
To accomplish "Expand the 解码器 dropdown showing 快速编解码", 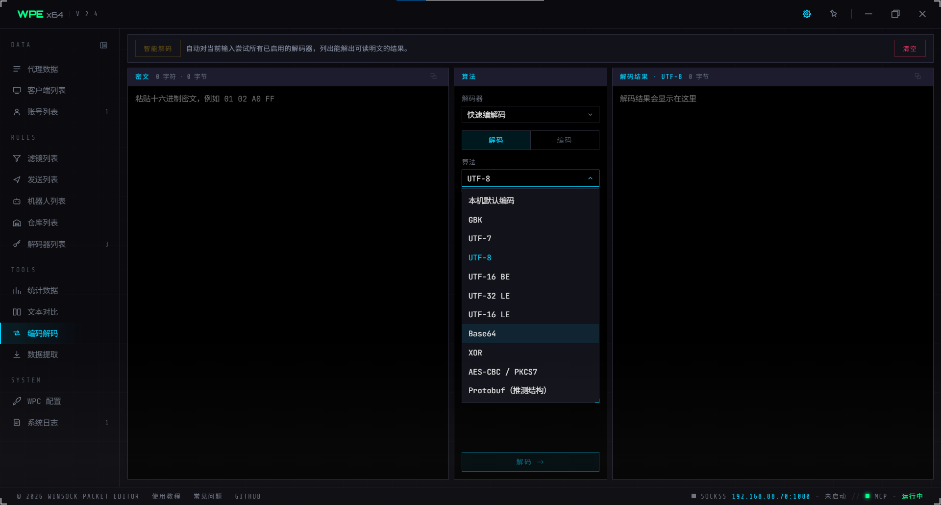I will (x=530, y=115).
